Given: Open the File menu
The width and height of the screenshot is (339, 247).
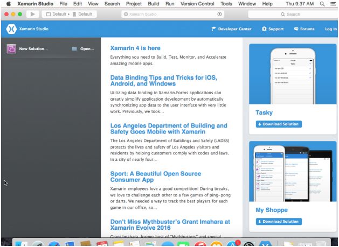Looking at the screenshot, I should click(x=64, y=4).
